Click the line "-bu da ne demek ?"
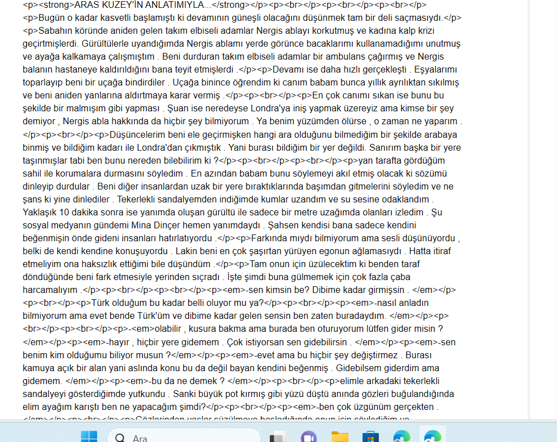 (x=188, y=381)
